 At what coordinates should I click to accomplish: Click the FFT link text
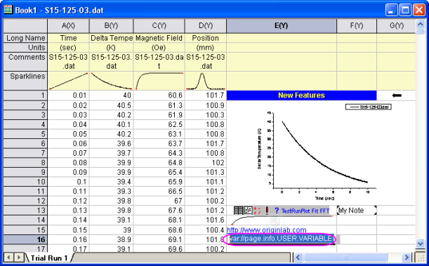324,211
